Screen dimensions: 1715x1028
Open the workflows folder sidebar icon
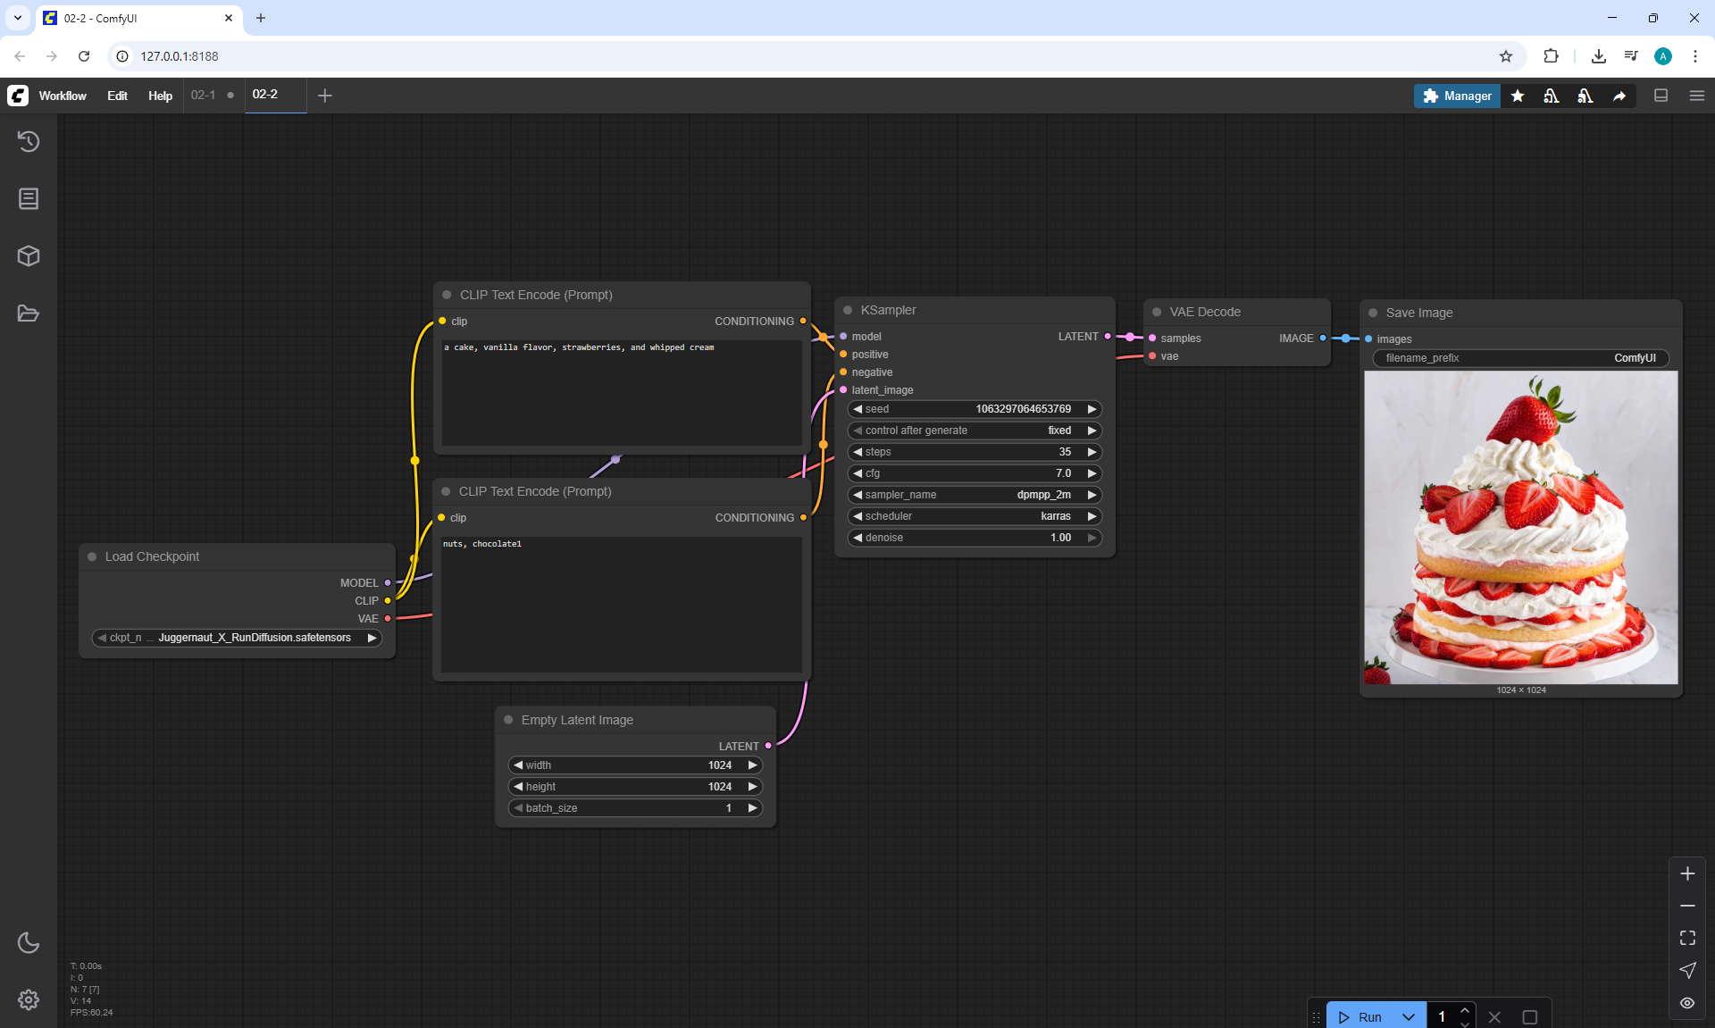(x=29, y=313)
